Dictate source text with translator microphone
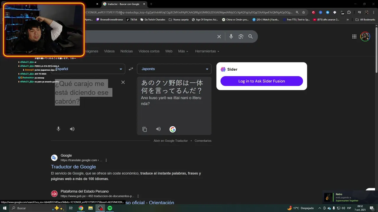The image size is (378, 212). [58, 129]
